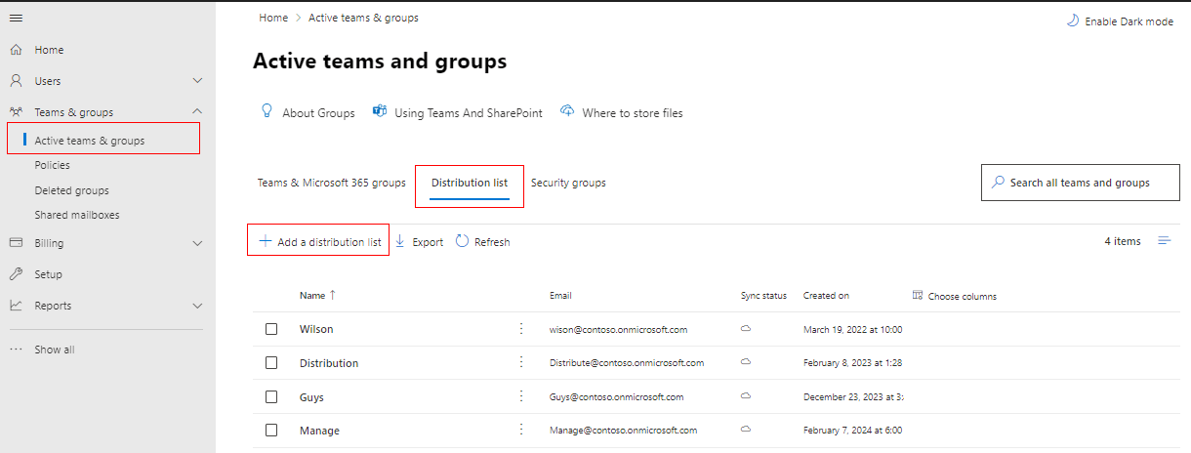The width and height of the screenshot is (1191, 453).
Task: Click the Refresh icon
Action: tap(463, 241)
